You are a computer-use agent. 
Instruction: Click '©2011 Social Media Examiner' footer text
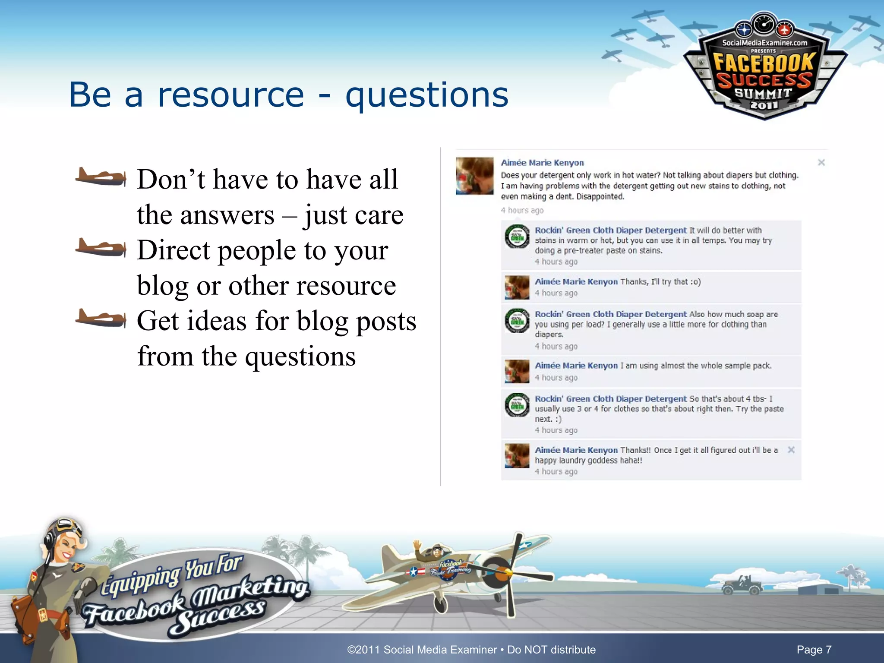pos(422,650)
